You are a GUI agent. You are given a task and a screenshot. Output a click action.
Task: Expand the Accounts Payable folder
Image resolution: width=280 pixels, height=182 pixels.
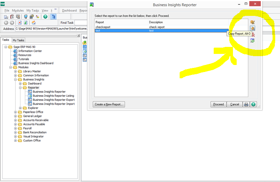pyautogui.click(x=16, y=124)
